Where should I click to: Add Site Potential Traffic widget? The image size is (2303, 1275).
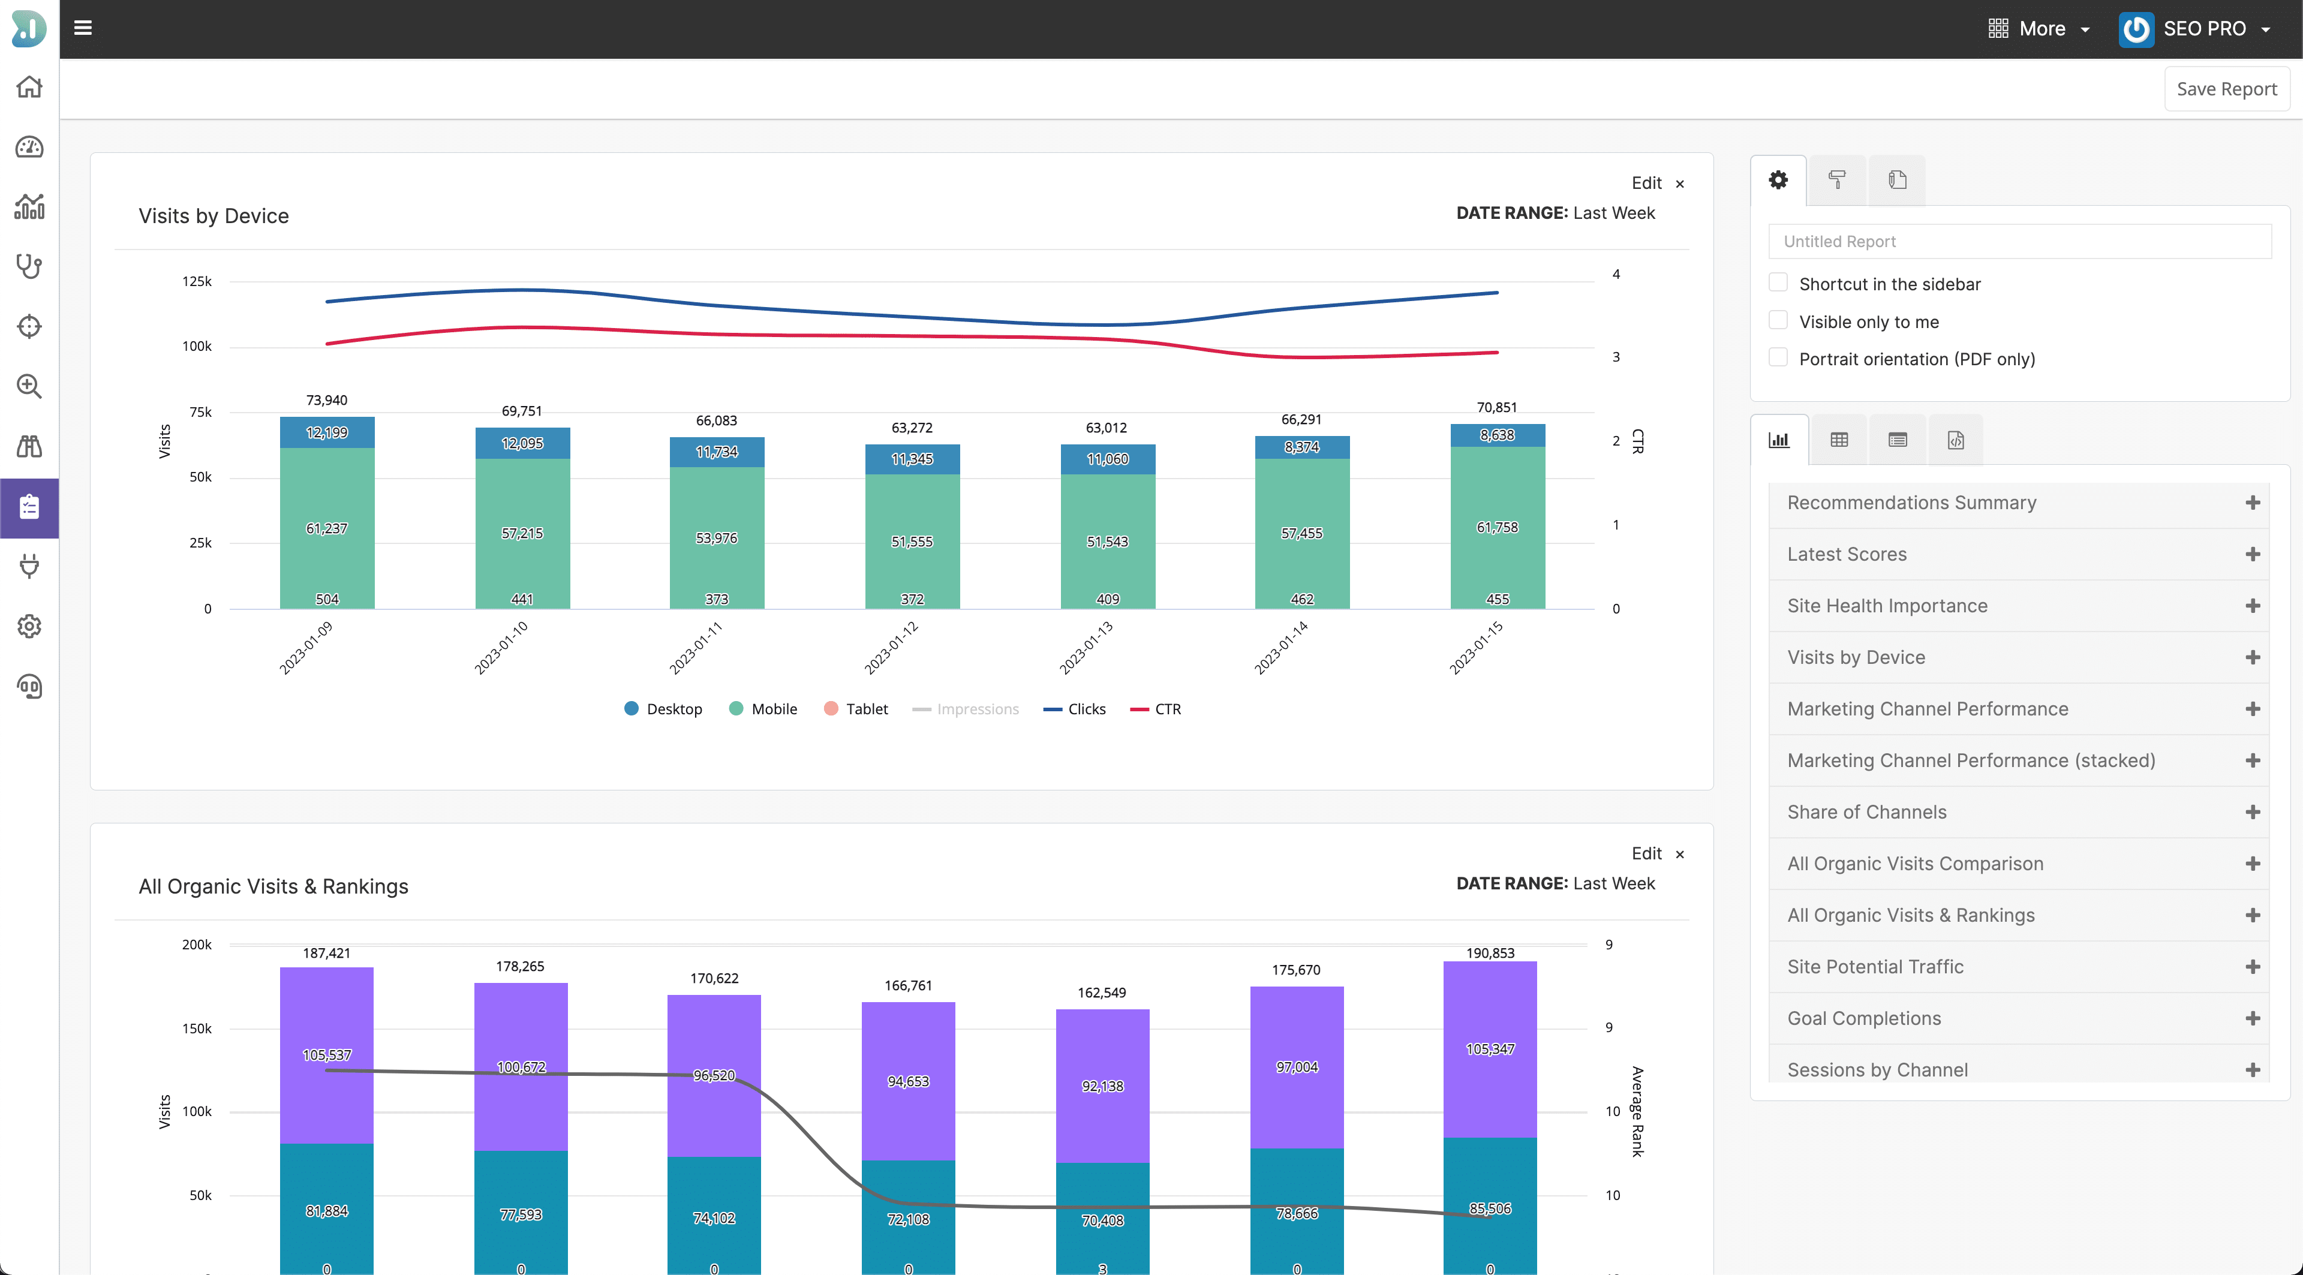coord(2252,967)
